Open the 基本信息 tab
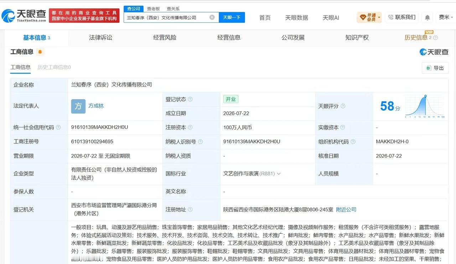This screenshot has height=264, width=456. [36, 38]
